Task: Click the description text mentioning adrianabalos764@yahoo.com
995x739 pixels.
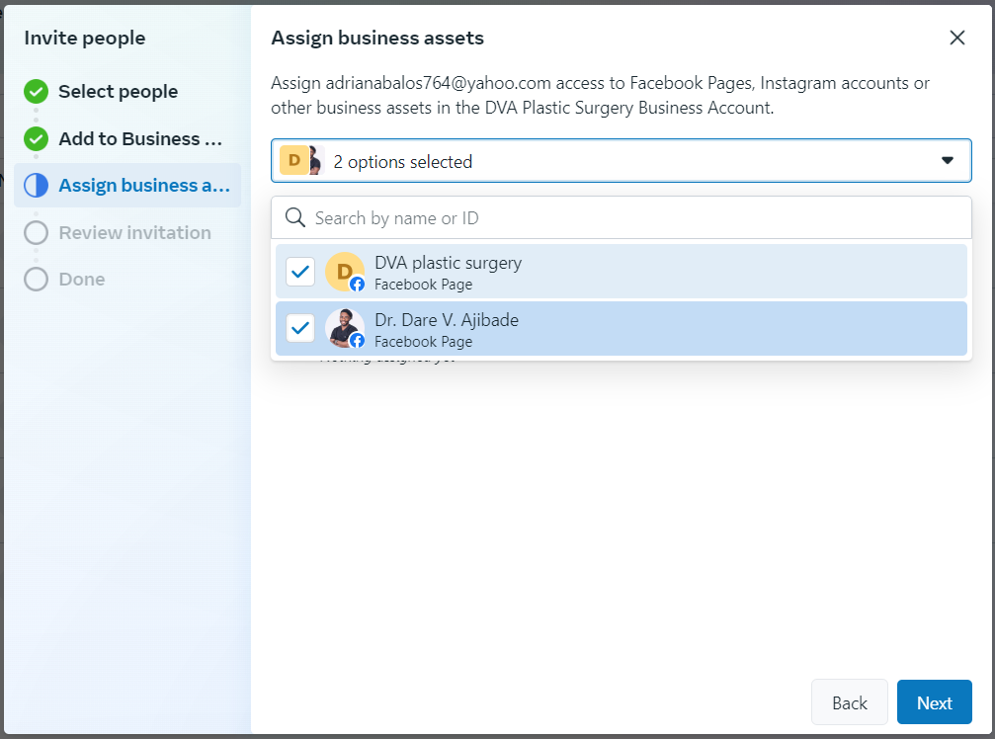Action: click(601, 95)
